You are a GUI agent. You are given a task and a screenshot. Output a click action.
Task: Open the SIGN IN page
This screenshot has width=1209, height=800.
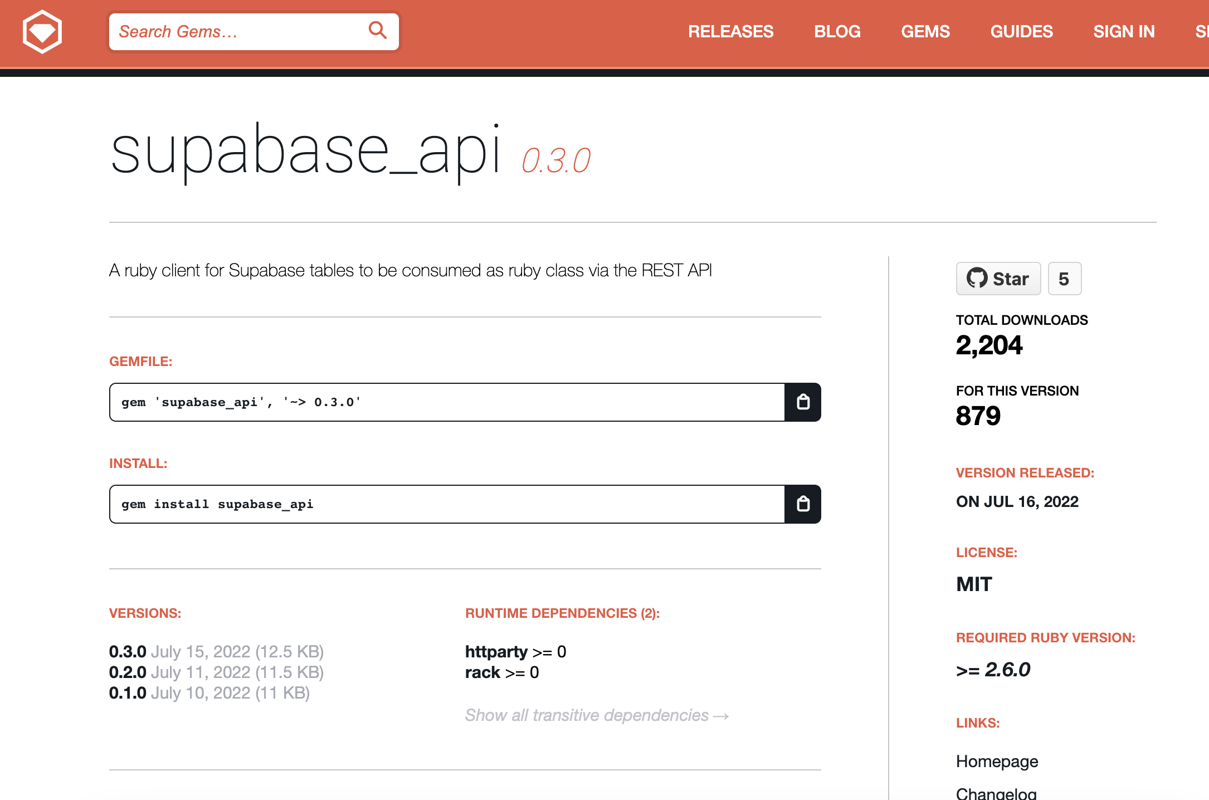tap(1124, 32)
